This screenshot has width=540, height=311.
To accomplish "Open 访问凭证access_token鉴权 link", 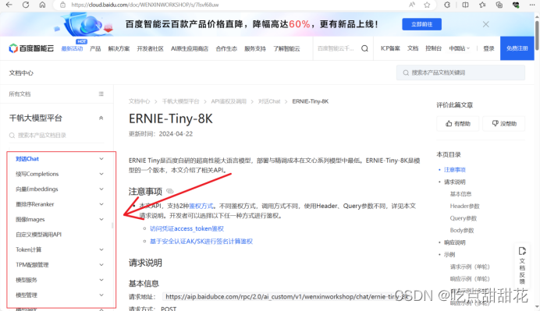I will tap(187, 228).
